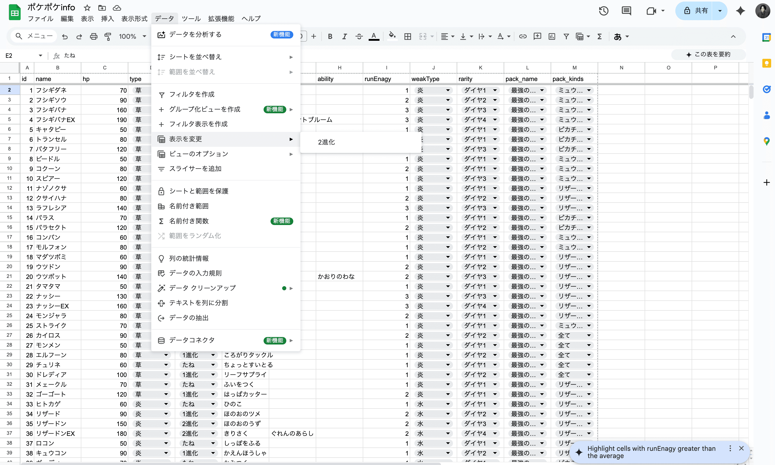
Task: Open the 表示形式 menu
Action: coord(134,19)
